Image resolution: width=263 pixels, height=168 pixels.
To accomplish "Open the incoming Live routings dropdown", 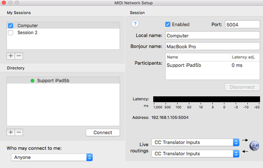I will 196,154.
